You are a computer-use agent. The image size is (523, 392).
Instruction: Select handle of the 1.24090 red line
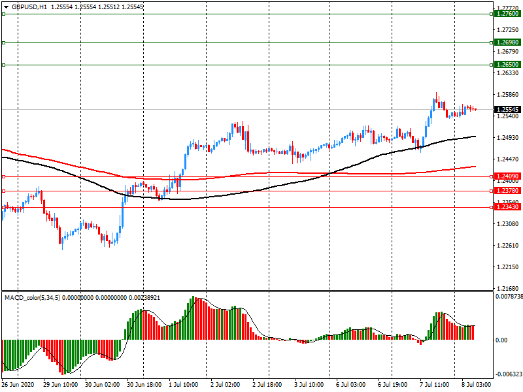click(x=3, y=176)
